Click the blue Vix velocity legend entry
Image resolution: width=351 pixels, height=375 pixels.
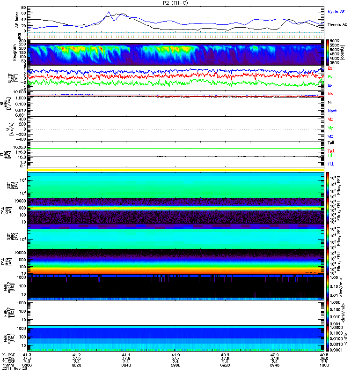coord(330,136)
